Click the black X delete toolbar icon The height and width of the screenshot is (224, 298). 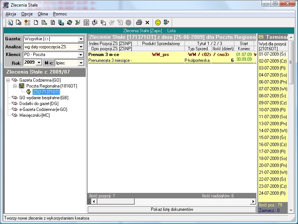coord(147,23)
